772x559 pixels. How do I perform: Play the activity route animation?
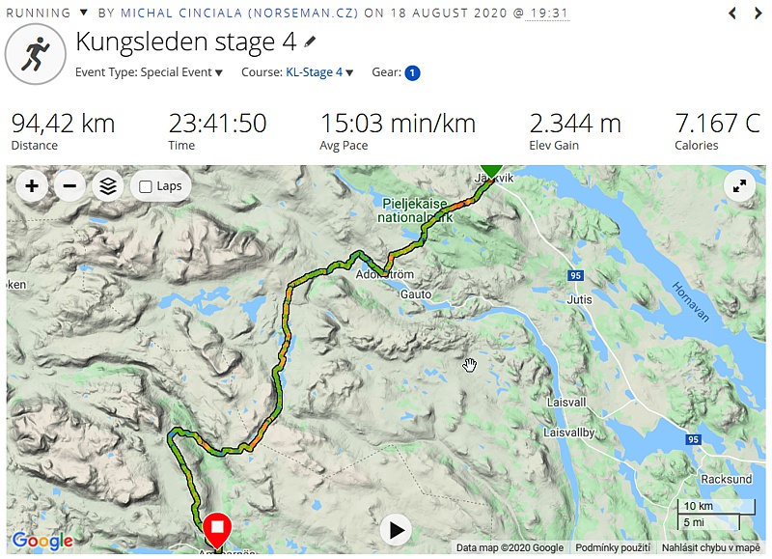pos(396,530)
